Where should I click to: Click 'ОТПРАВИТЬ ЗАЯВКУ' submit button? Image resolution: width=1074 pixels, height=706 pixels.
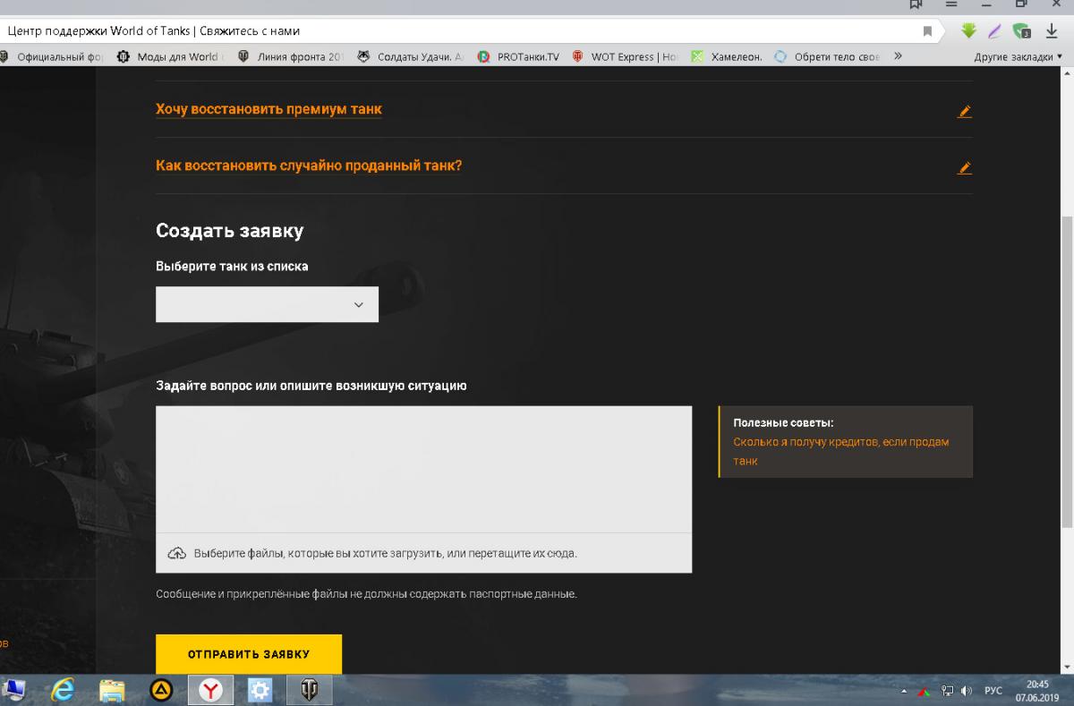249,654
